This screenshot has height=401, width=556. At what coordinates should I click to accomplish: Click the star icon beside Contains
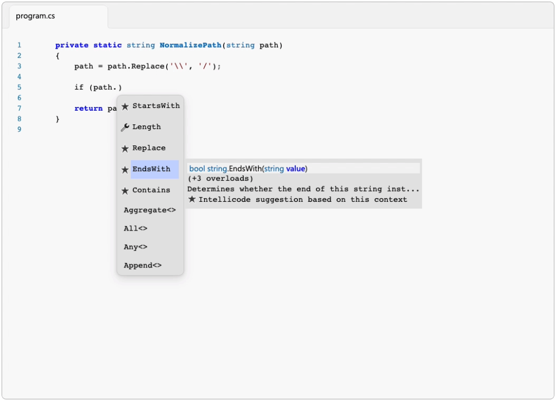click(x=125, y=190)
